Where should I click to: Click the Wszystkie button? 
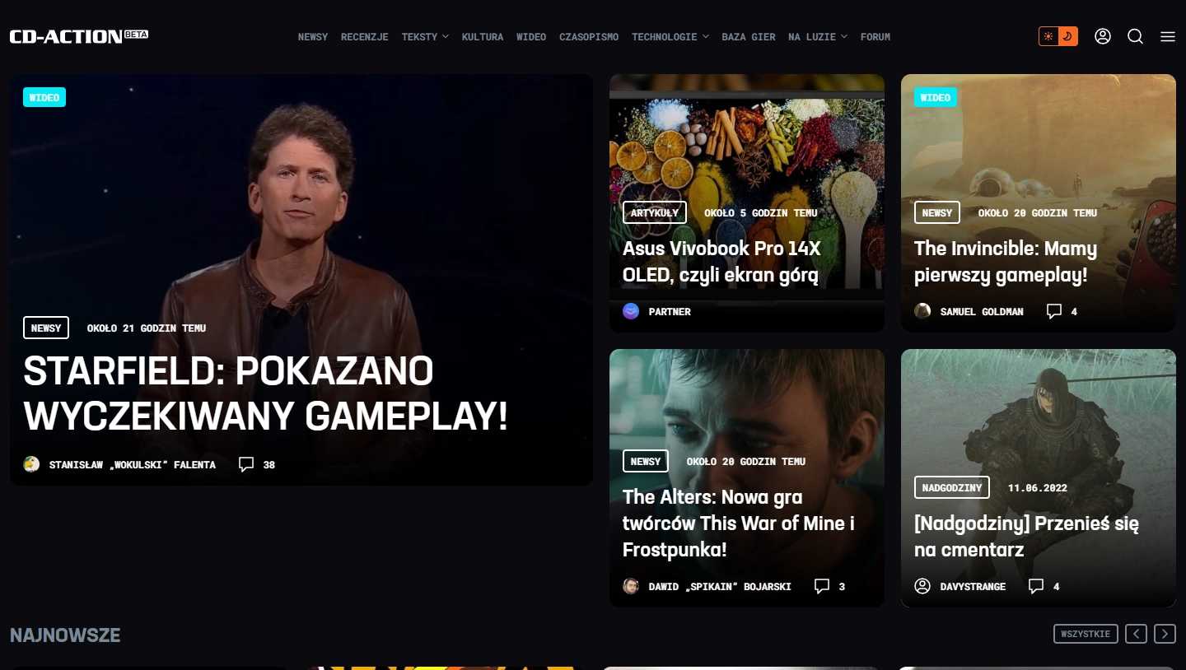(1086, 634)
